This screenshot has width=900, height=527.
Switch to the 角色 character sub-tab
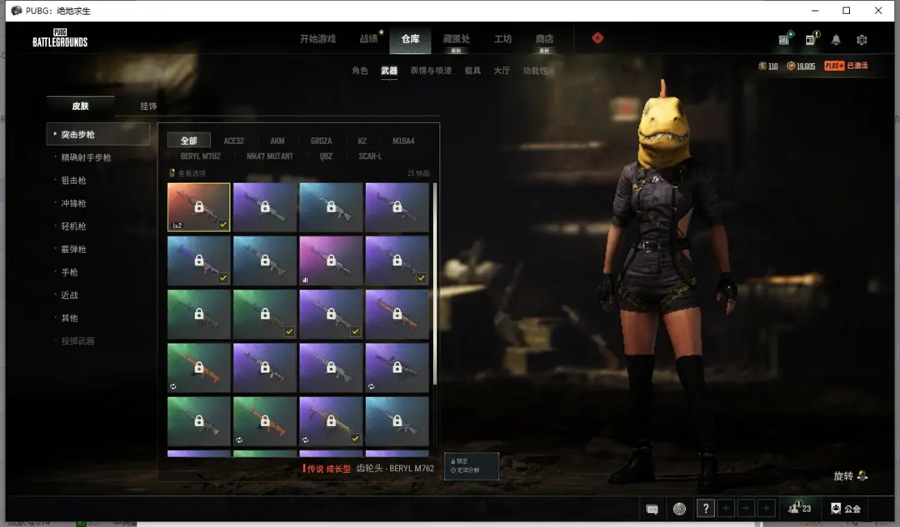click(x=360, y=71)
